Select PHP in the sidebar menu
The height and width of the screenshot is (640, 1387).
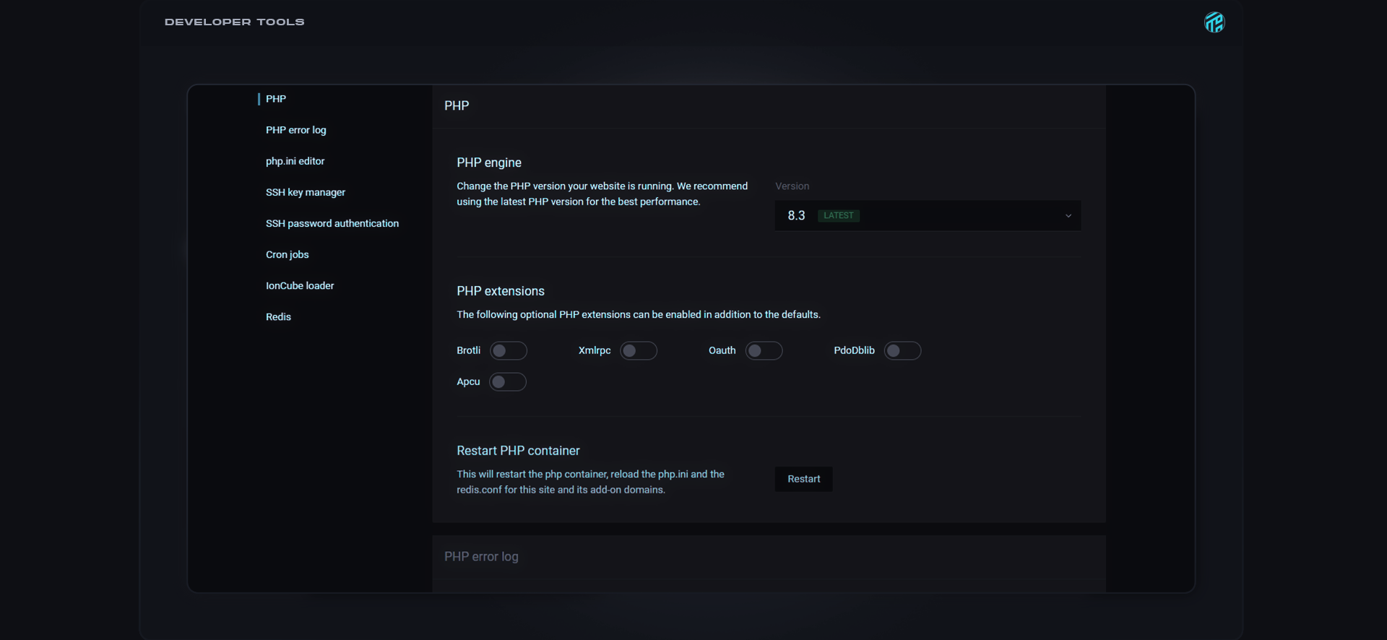point(276,99)
